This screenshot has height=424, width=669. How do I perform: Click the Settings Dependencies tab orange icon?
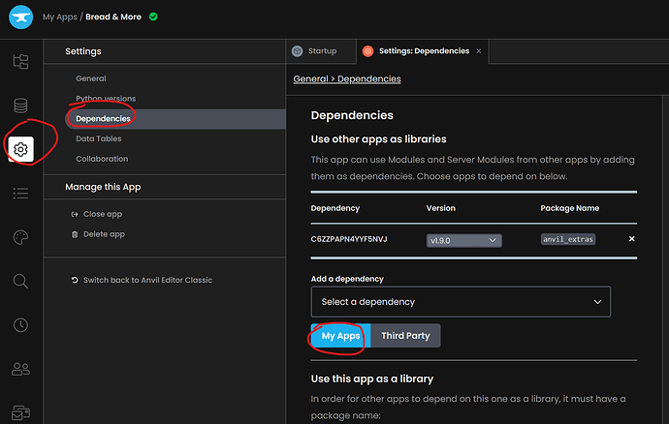click(x=367, y=51)
